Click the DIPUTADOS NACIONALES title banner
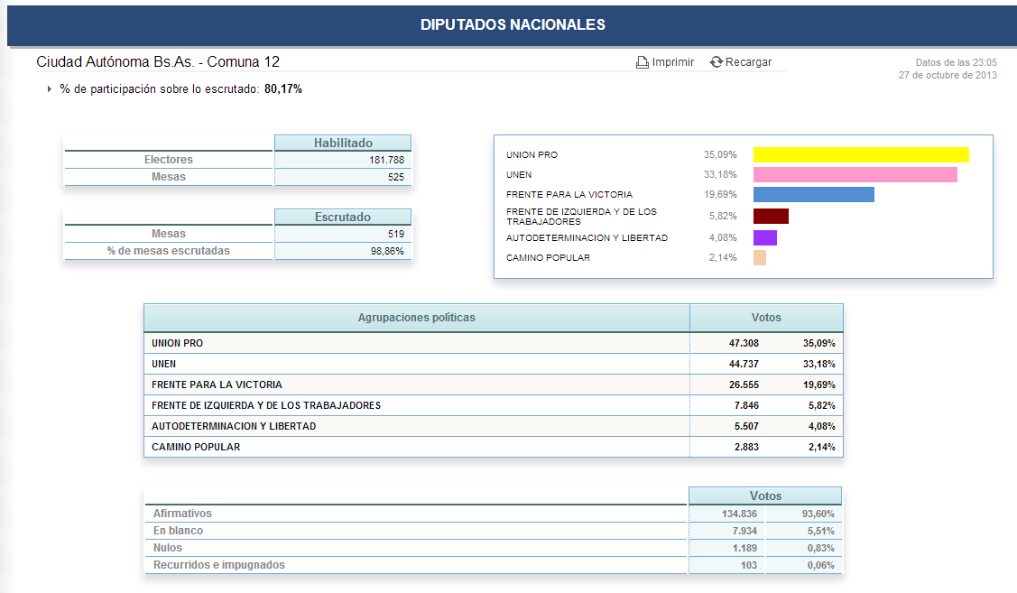 click(x=512, y=25)
